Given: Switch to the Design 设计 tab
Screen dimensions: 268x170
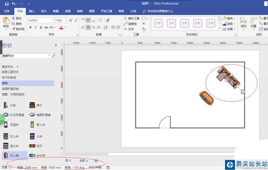Looking at the screenshot, I should pyautogui.click(x=44, y=11).
